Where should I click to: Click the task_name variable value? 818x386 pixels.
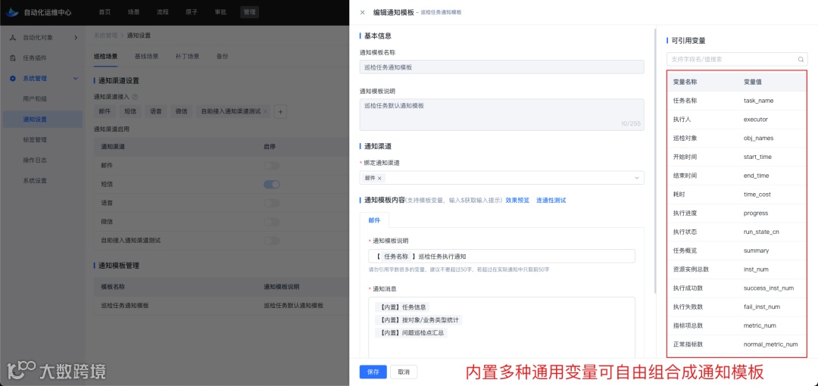[758, 101]
